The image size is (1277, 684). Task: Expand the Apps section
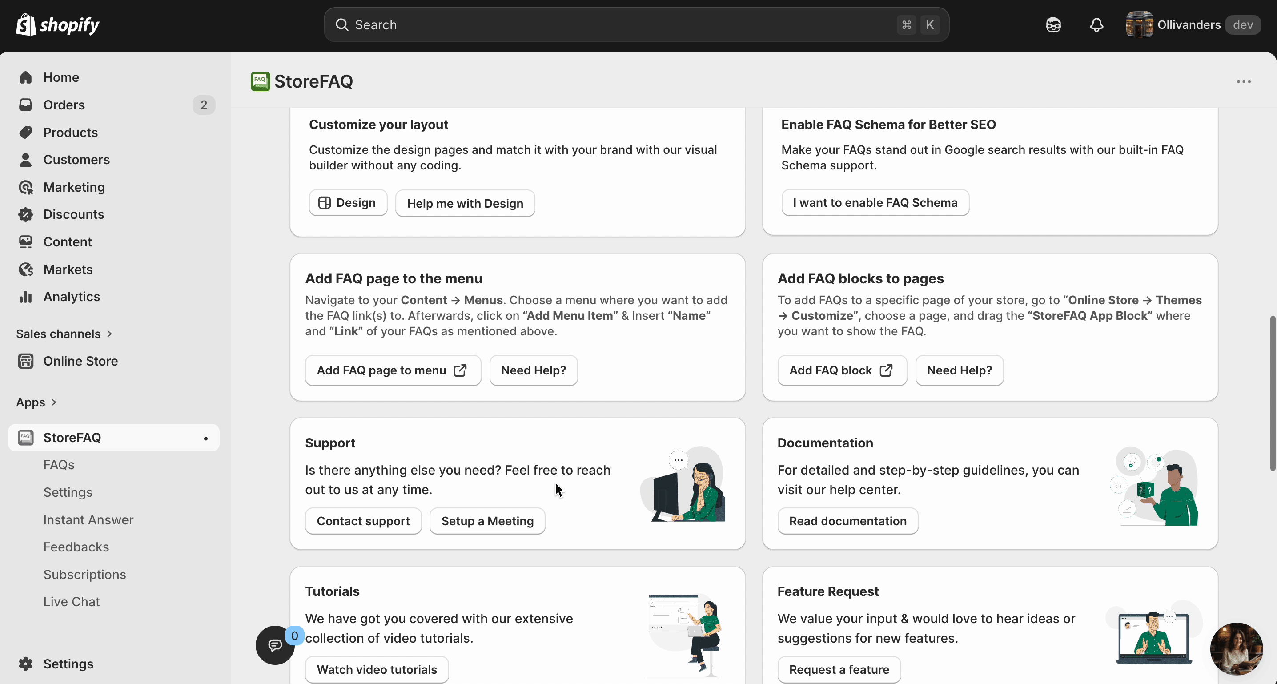point(37,402)
